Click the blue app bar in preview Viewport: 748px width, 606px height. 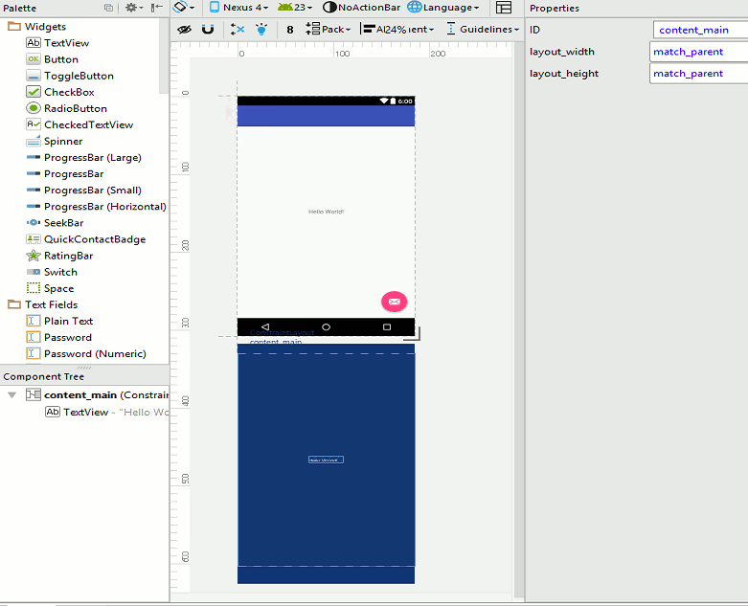(x=326, y=116)
